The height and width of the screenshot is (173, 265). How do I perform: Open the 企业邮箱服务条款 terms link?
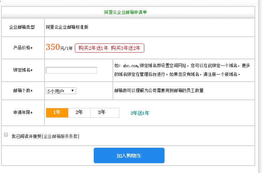[x=60, y=136]
